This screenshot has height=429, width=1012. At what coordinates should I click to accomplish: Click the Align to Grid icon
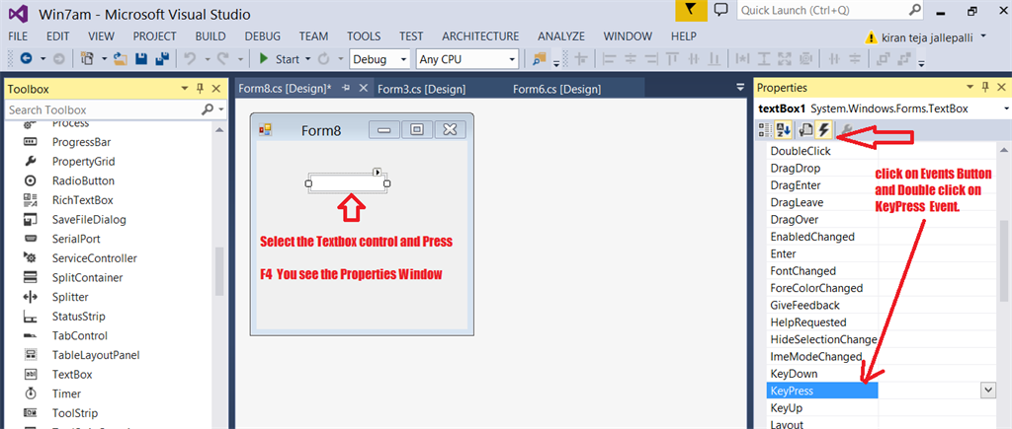[581, 58]
